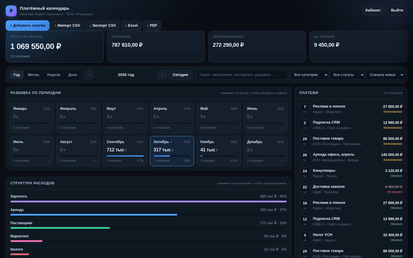Expand the Апрель 2026 month card
Image resolution: width=413 pixels, height=258 pixels.
172,118
